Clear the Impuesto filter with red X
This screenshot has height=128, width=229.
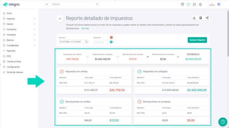point(111,38)
